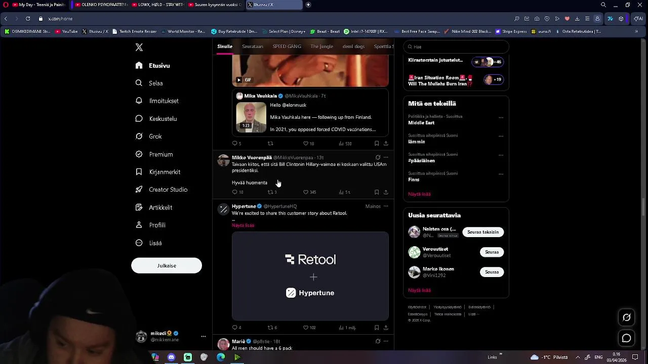Screen dimensions: 648x364
Task: Open Kirjanmerkit bookmarks
Action: click(157, 172)
